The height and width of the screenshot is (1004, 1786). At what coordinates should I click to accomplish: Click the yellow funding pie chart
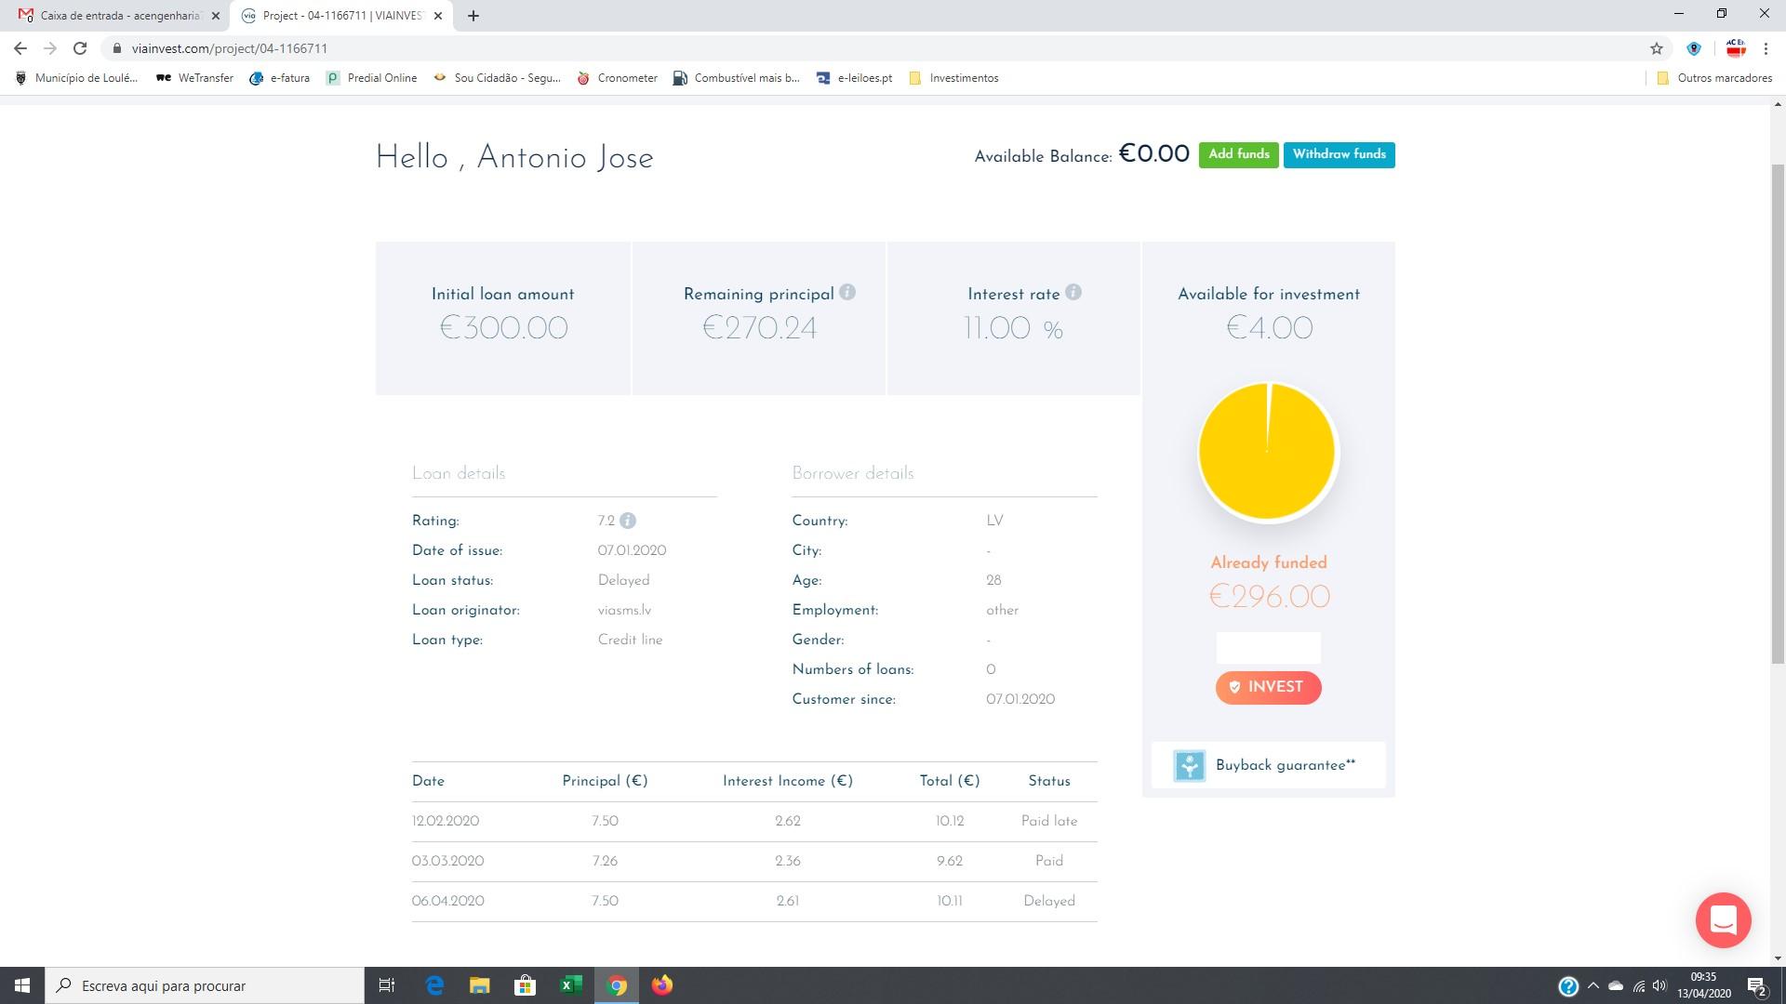pos(1267,452)
